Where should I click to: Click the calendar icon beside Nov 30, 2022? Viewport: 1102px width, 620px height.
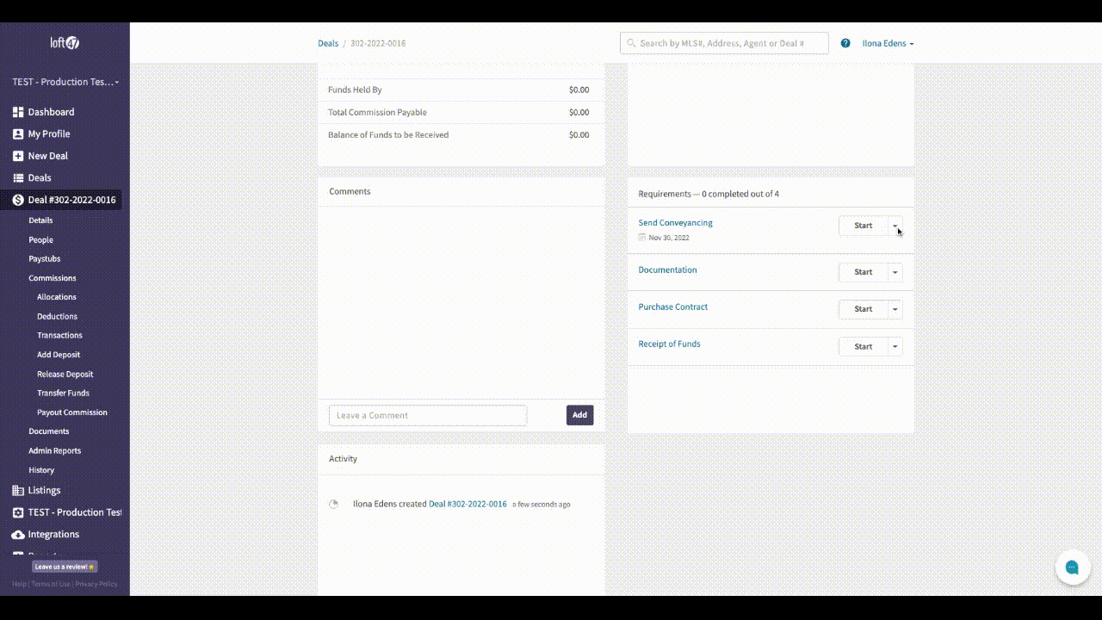(x=642, y=238)
